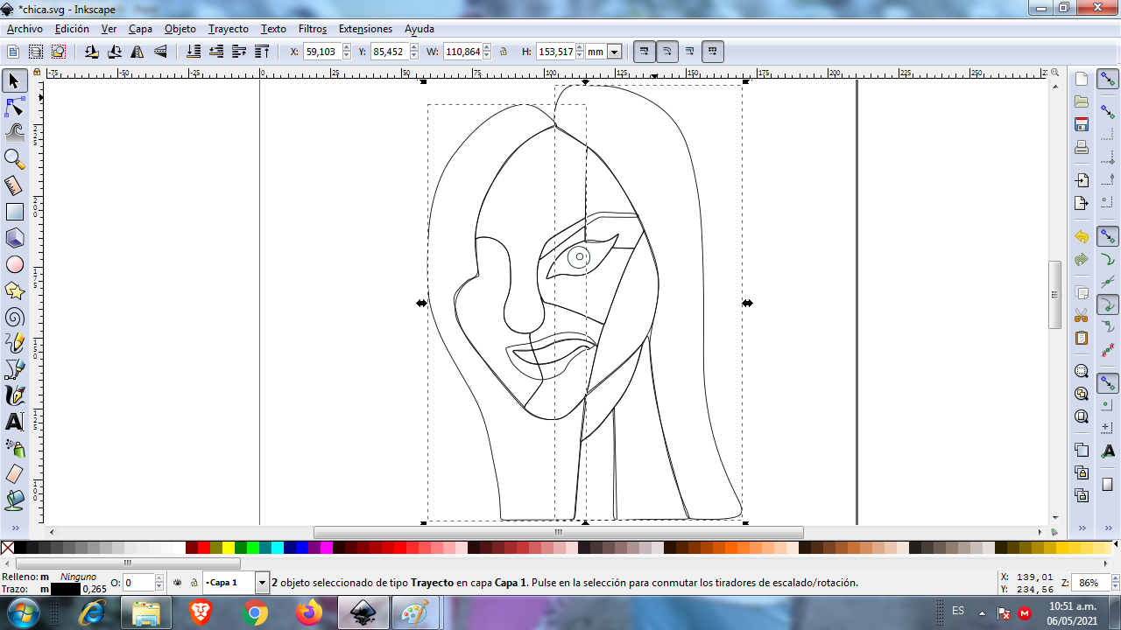Viewport: 1121px width, 630px height.
Task: Select the Selector arrow tool
Action: (14, 81)
